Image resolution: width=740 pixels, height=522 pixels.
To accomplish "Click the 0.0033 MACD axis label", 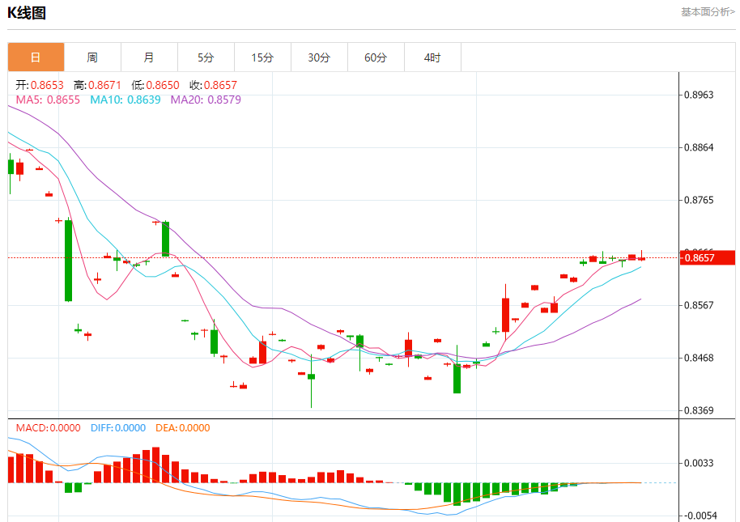I will pos(699,463).
